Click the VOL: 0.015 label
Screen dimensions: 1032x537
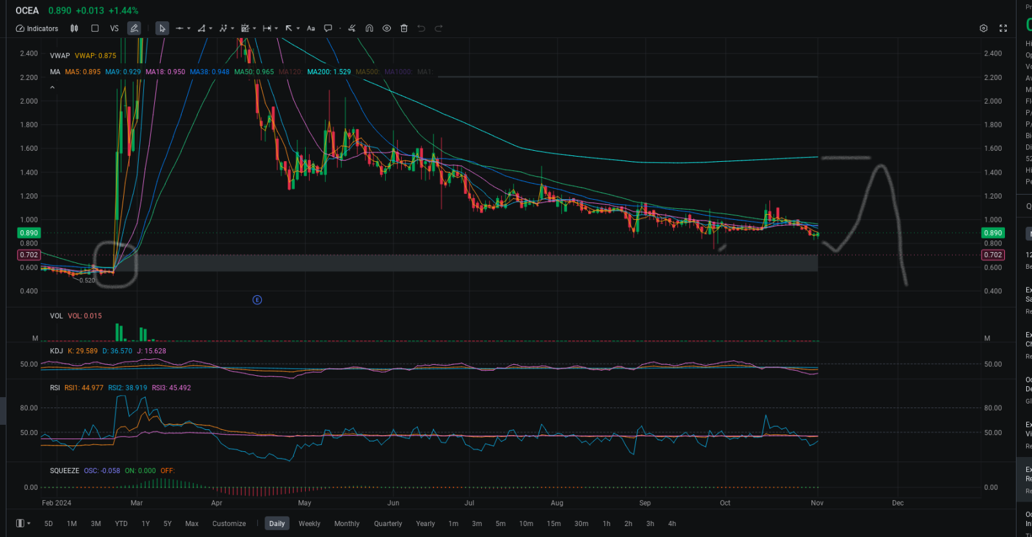(x=84, y=316)
